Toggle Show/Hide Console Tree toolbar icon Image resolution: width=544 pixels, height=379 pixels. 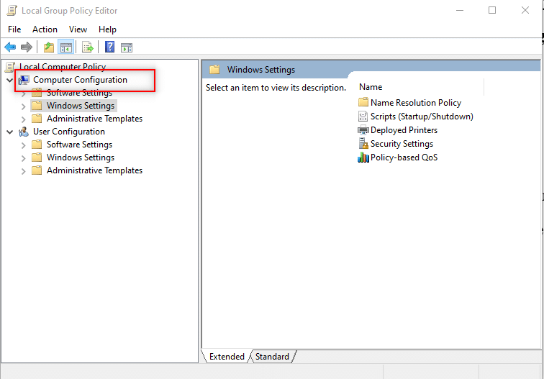coord(66,47)
